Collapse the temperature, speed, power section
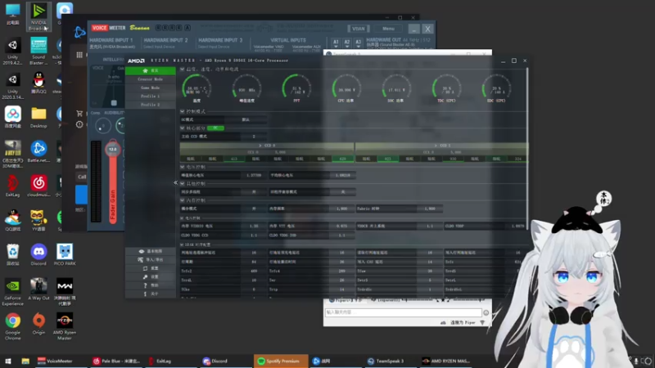The image size is (655, 368). click(x=182, y=70)
